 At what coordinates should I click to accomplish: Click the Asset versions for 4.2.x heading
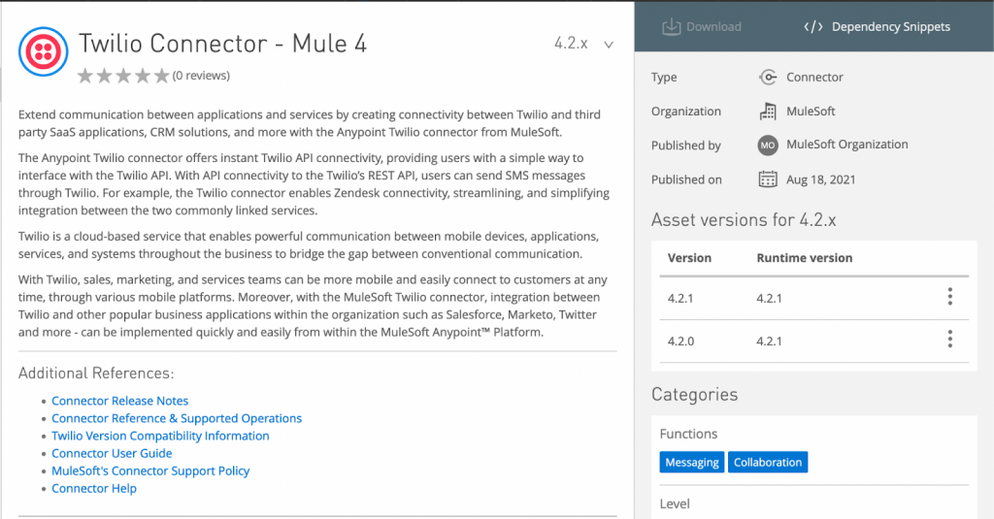[x=744, y=220]
